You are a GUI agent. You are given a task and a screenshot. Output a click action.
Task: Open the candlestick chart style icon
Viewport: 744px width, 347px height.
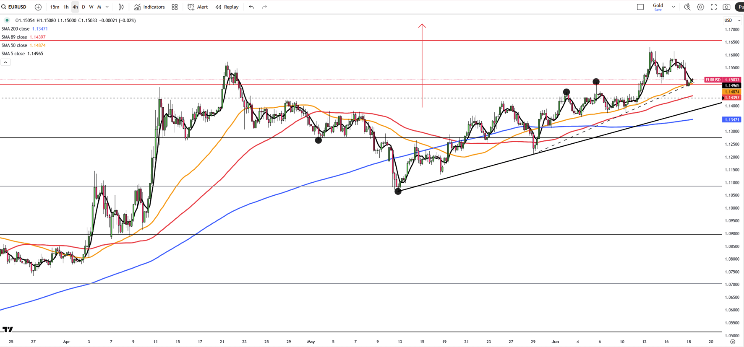pos(121,7)
